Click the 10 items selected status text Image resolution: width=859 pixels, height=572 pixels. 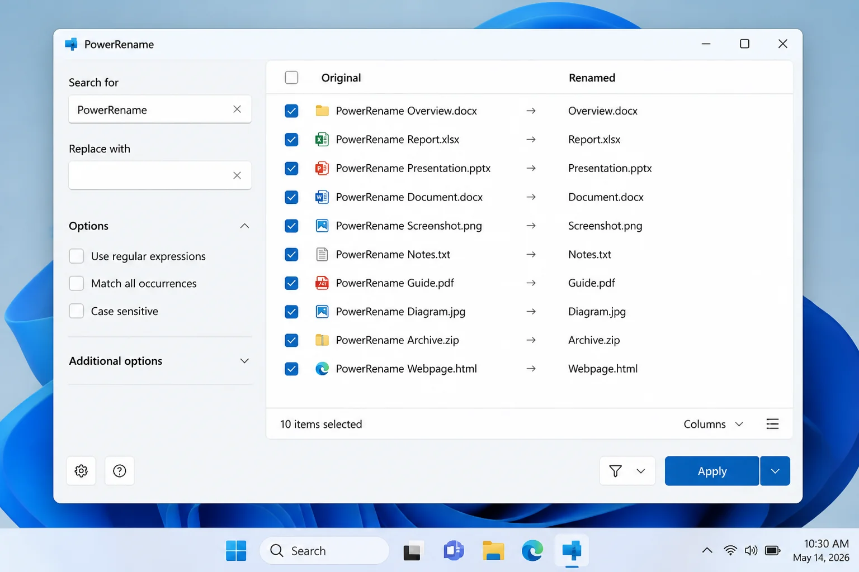point(321,424)
